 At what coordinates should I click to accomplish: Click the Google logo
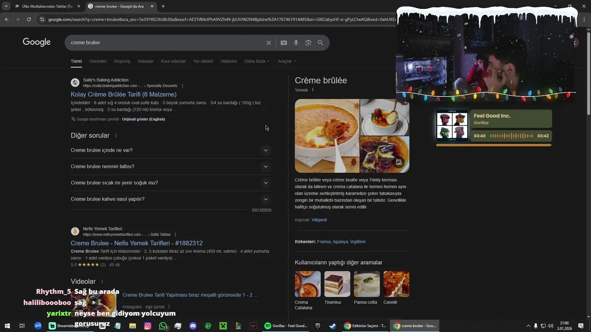click(x=36, y=42)
